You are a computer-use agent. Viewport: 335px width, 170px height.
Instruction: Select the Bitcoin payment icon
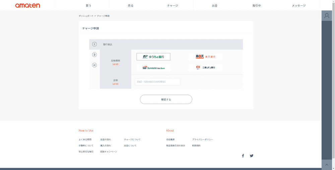click(94, 54)
